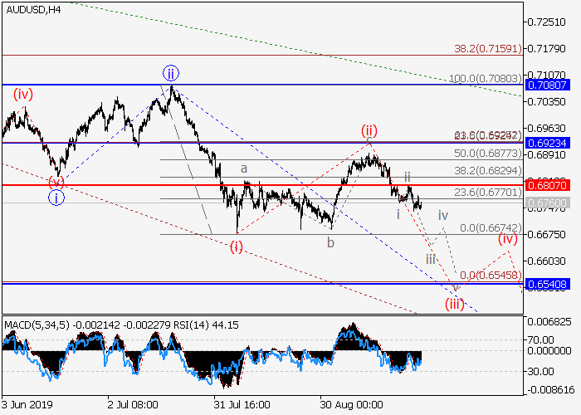Click the gray a wave label
The height and width of the screenshot is (415, 581).
click(x=244, y=168)
